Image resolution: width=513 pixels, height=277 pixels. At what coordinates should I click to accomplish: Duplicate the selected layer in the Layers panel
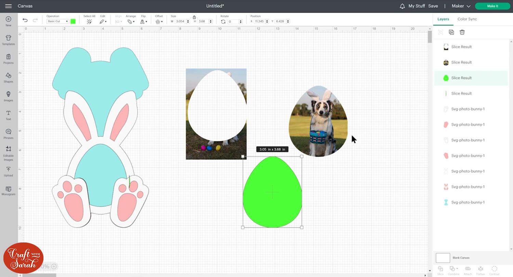tap(451, 32)
